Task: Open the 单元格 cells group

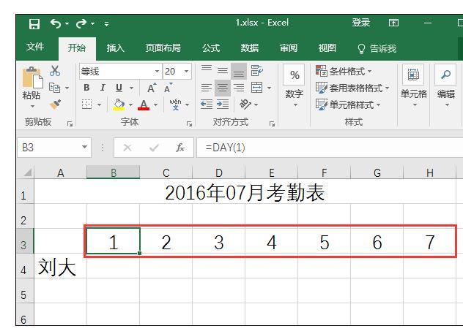Action: pyautogui.click(x=414, y=86)
